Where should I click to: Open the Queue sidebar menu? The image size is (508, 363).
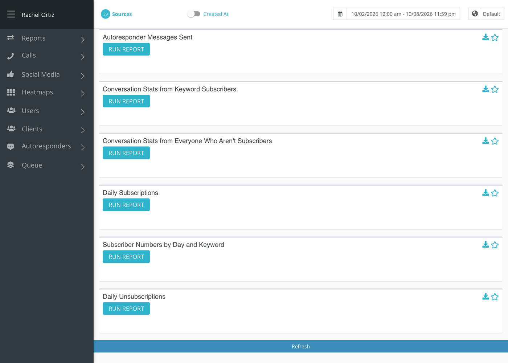coord(47,165)
